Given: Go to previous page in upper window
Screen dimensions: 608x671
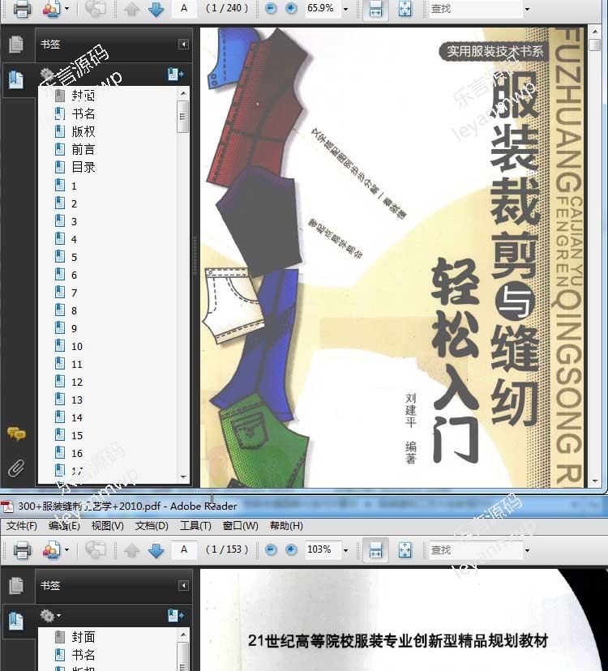Looking at the screenshot, I should point(132,9).
